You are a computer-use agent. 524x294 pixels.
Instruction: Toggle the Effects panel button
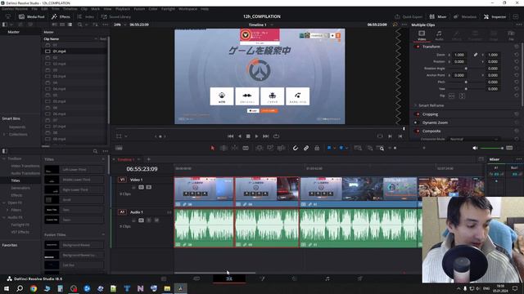(x=61, y=16)
